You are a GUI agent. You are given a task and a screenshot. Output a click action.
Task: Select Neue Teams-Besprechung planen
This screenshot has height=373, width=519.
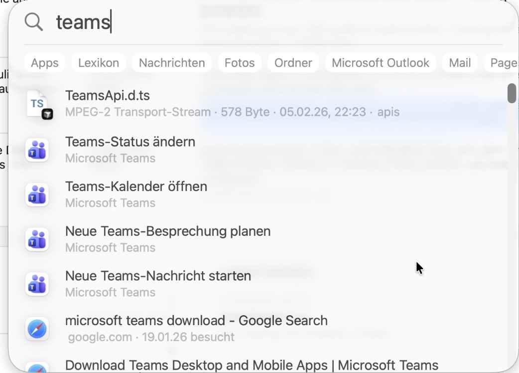click(263, 239)
